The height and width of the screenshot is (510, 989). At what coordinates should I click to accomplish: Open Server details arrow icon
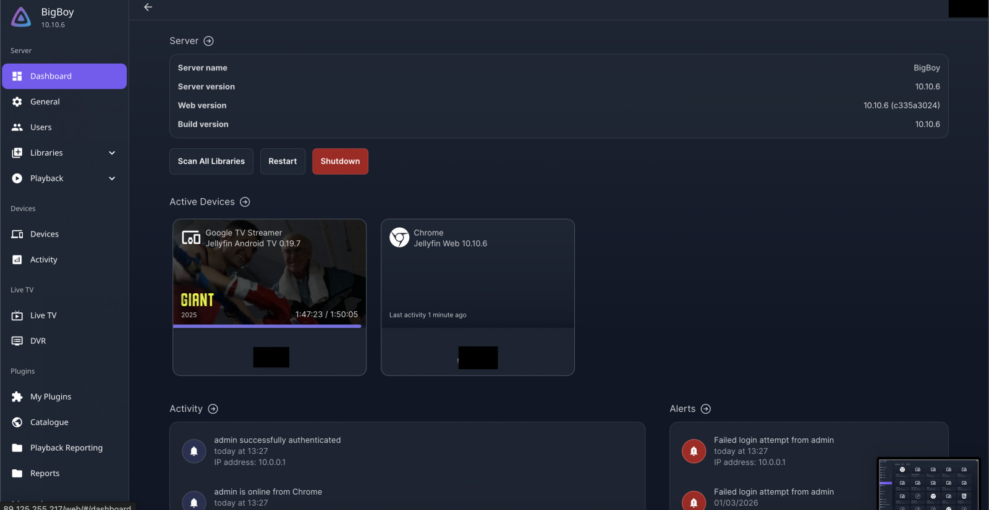point(209,41)
